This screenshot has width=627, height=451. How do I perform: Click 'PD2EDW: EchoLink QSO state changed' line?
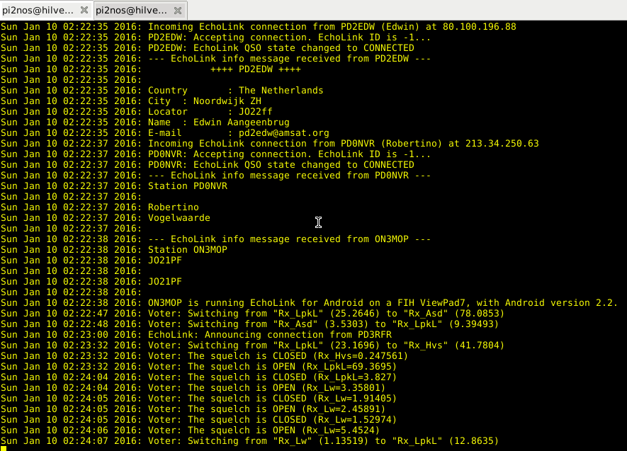(x=281, y=48)
